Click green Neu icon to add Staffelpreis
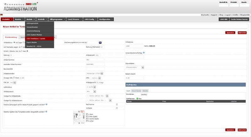 pyautogui.click(x=137, y=99)
